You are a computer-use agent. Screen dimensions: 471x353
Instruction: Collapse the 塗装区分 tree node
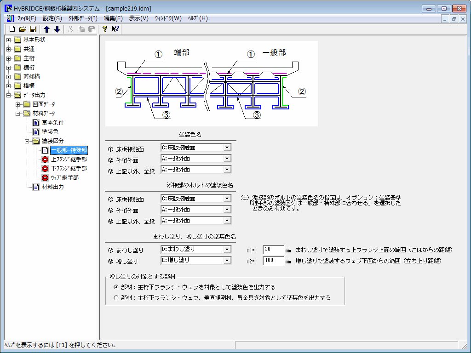coord(27,141)
